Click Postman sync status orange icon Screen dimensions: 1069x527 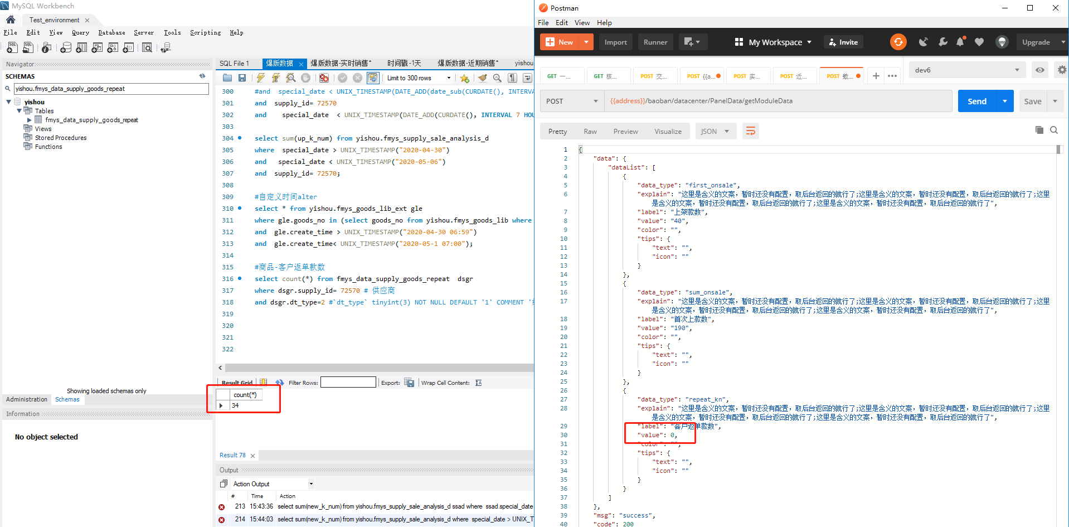pyautogui.click(x=898, y=42)
